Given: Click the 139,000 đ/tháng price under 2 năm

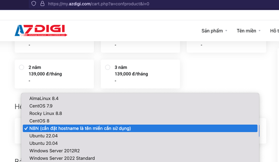Looking at the screenshot, I should click(x=45, y=74).
